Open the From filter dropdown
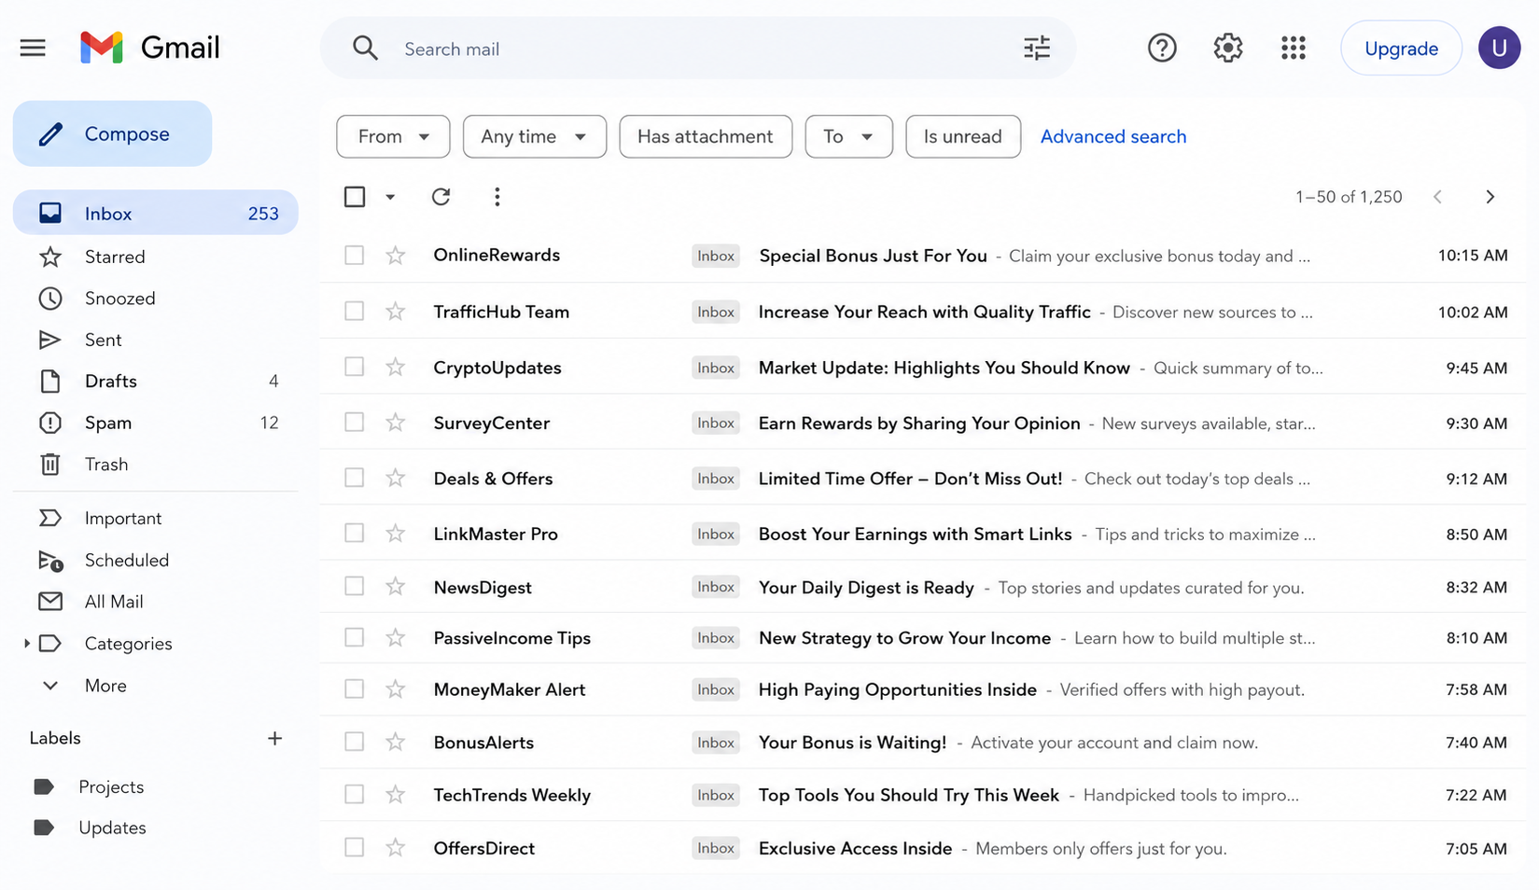1539x890 pixels. point(393,136)
